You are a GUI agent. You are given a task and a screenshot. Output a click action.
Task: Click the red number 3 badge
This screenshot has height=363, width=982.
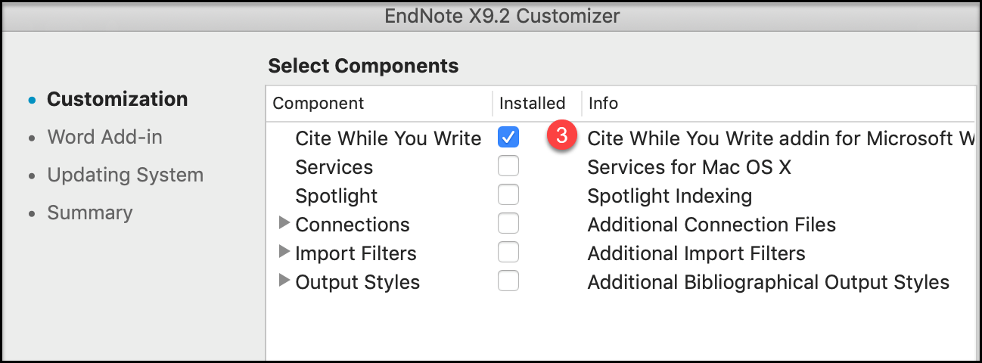point(561,136)
